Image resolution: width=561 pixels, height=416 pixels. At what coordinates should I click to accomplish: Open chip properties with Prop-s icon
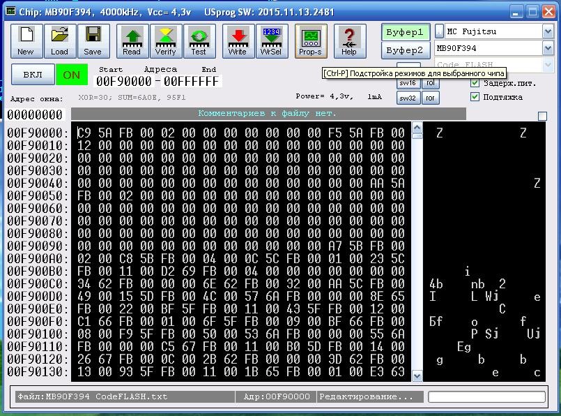coord(310,40)
